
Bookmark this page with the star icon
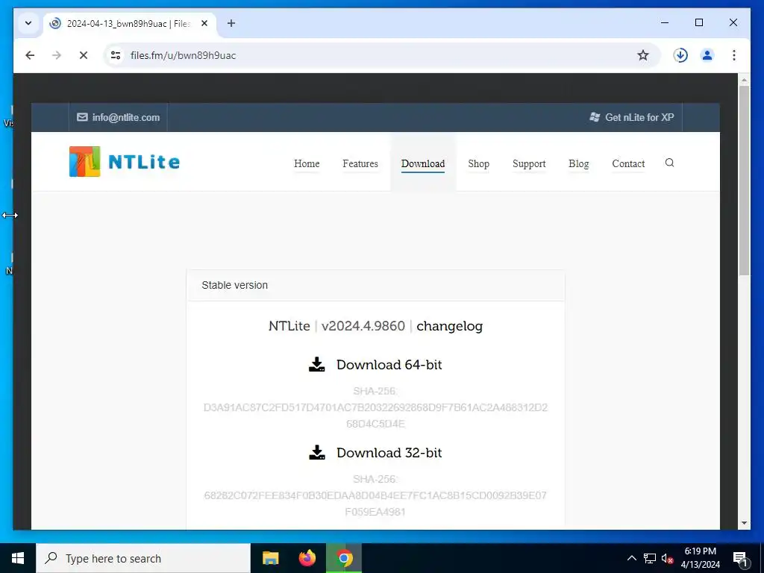[643, 55]
